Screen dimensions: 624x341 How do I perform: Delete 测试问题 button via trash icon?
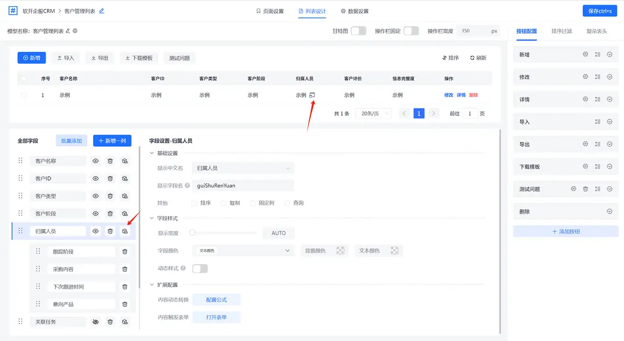click(x=585, y=189)
